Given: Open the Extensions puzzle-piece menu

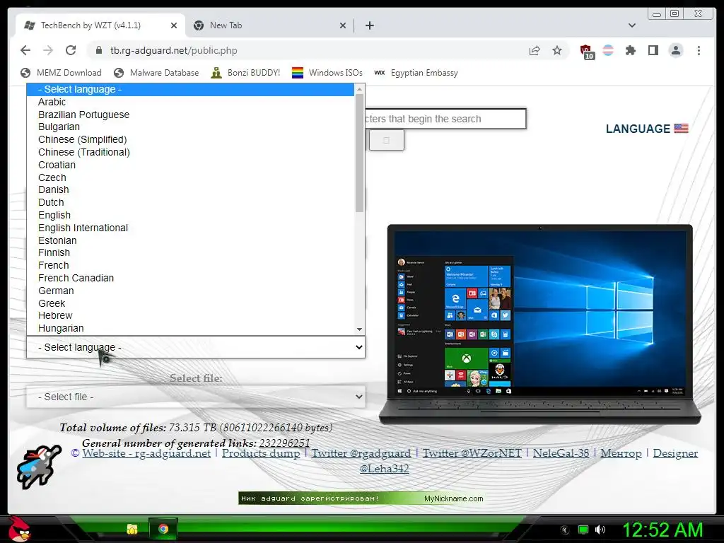Looking at the screenshot, I should 630,50.
